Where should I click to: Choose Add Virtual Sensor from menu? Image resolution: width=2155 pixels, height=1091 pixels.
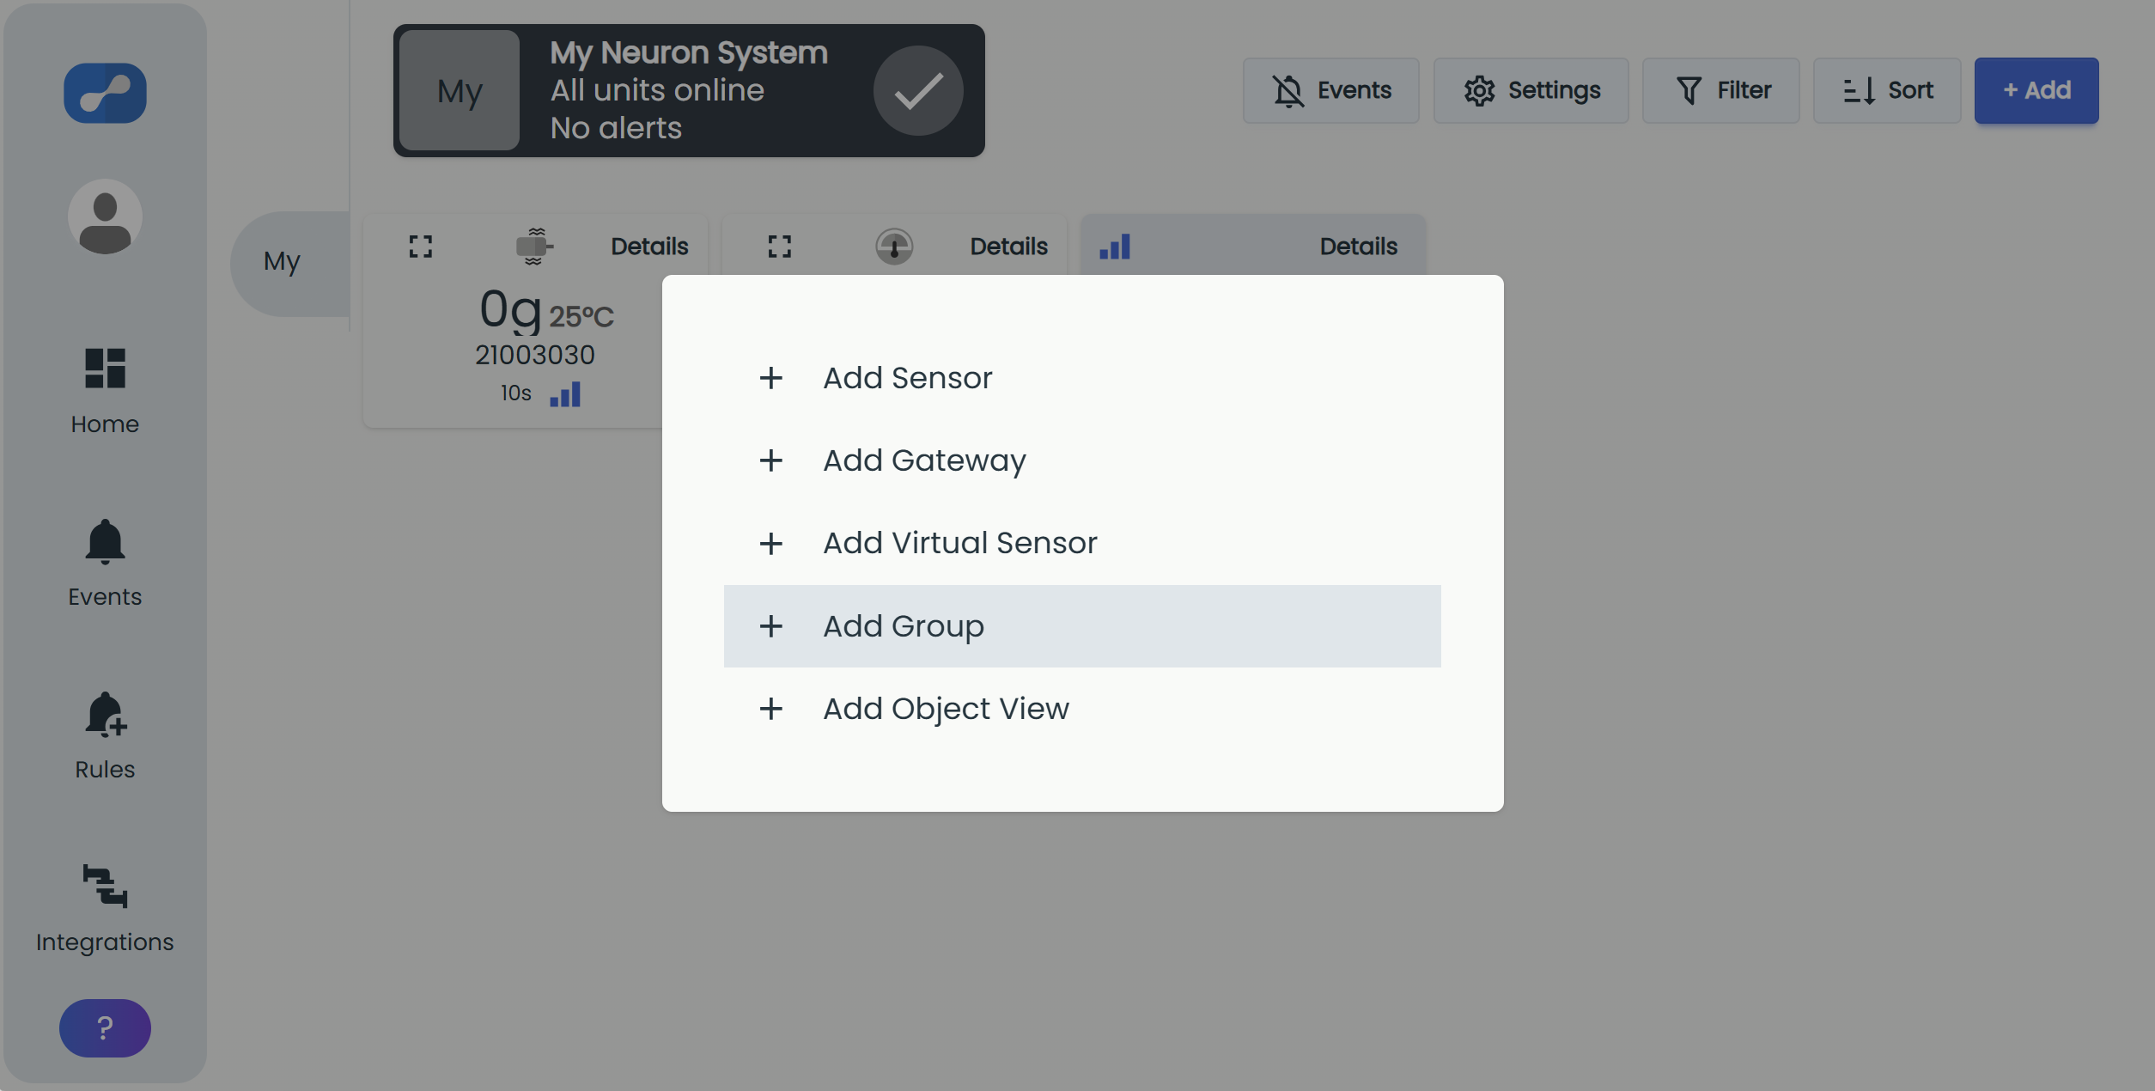(x=1082, y=543)
